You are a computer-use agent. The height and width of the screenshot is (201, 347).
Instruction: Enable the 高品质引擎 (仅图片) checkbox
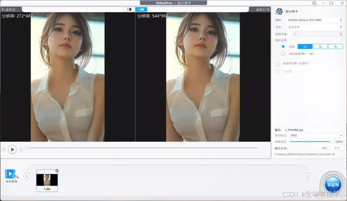coord(278,64)
